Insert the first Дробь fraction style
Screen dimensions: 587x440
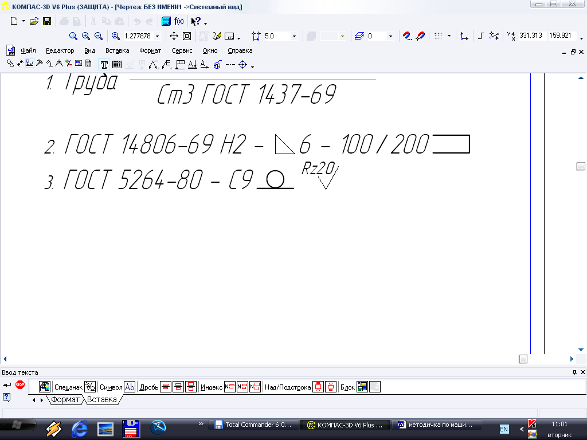pyautogui.click(x=166, y=387)
